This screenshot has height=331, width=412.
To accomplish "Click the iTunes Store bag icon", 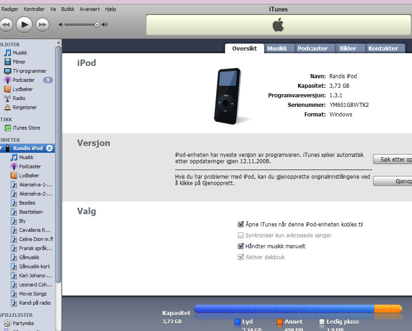I will (x=8, y=128).
